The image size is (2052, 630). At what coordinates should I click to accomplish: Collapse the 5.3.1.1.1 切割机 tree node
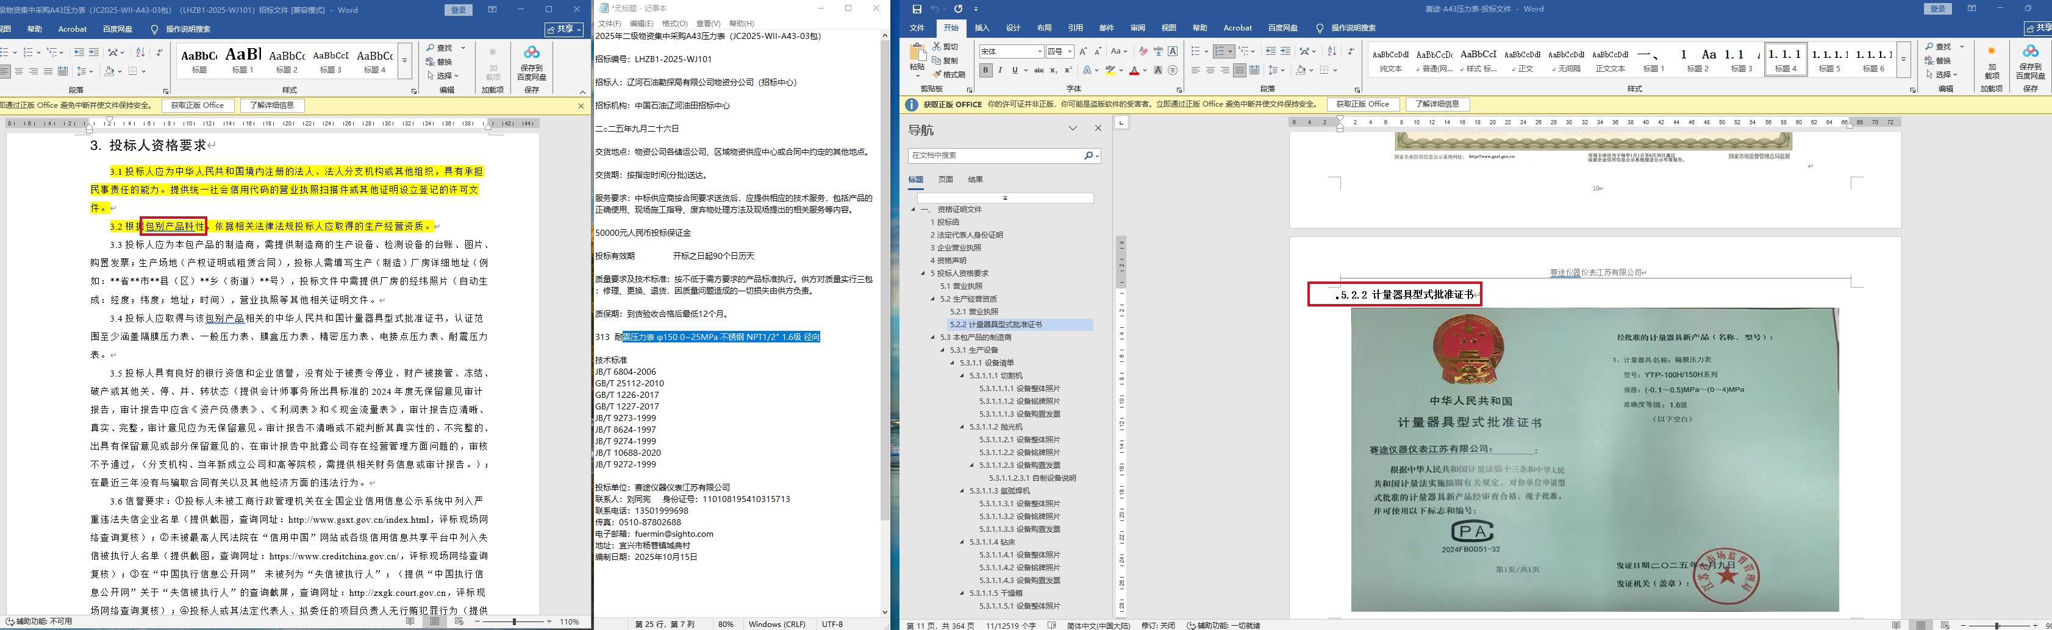coord(962,375)
